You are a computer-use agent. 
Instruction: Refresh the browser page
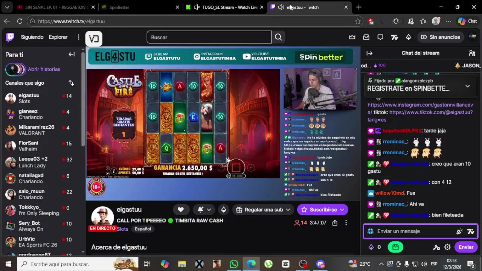pos(20,21)
